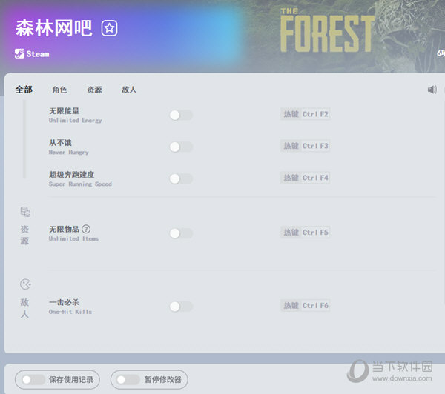Image resolution: width=445 pixels, height=394 pixels.
Task: Click the 无限物品 label
Action: click(x=64, y=229)
